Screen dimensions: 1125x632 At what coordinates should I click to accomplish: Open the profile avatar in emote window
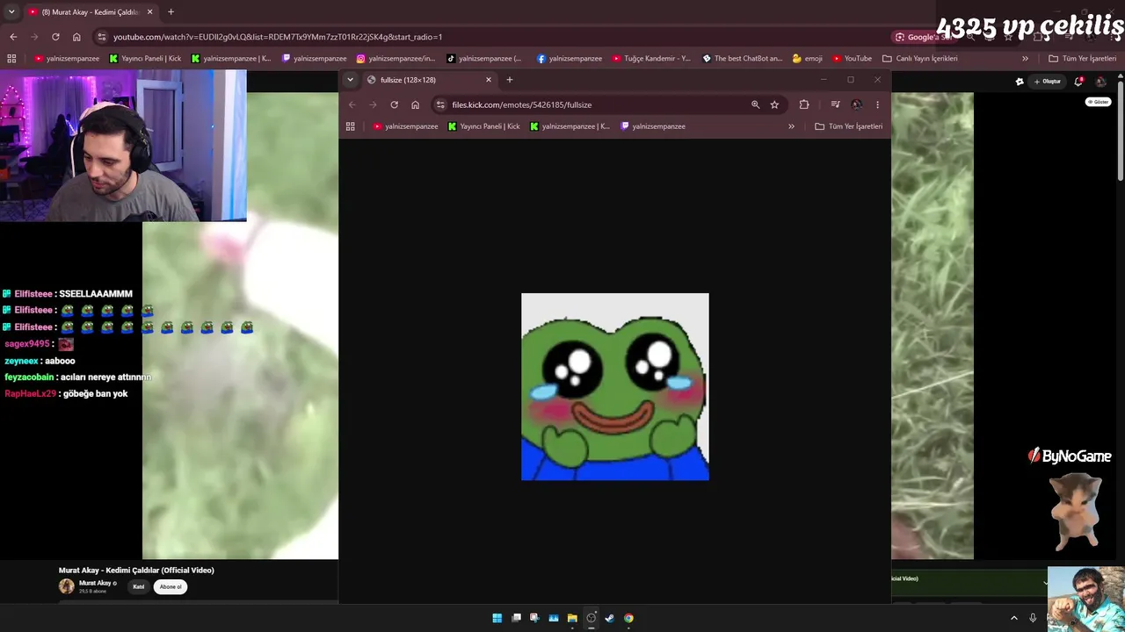856,104
